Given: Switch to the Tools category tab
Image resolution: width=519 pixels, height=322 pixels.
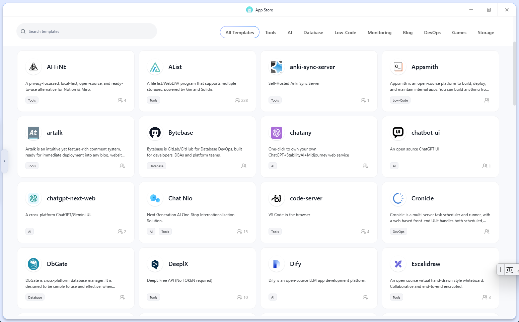Looking at the screenshot, I should [271, 33].
